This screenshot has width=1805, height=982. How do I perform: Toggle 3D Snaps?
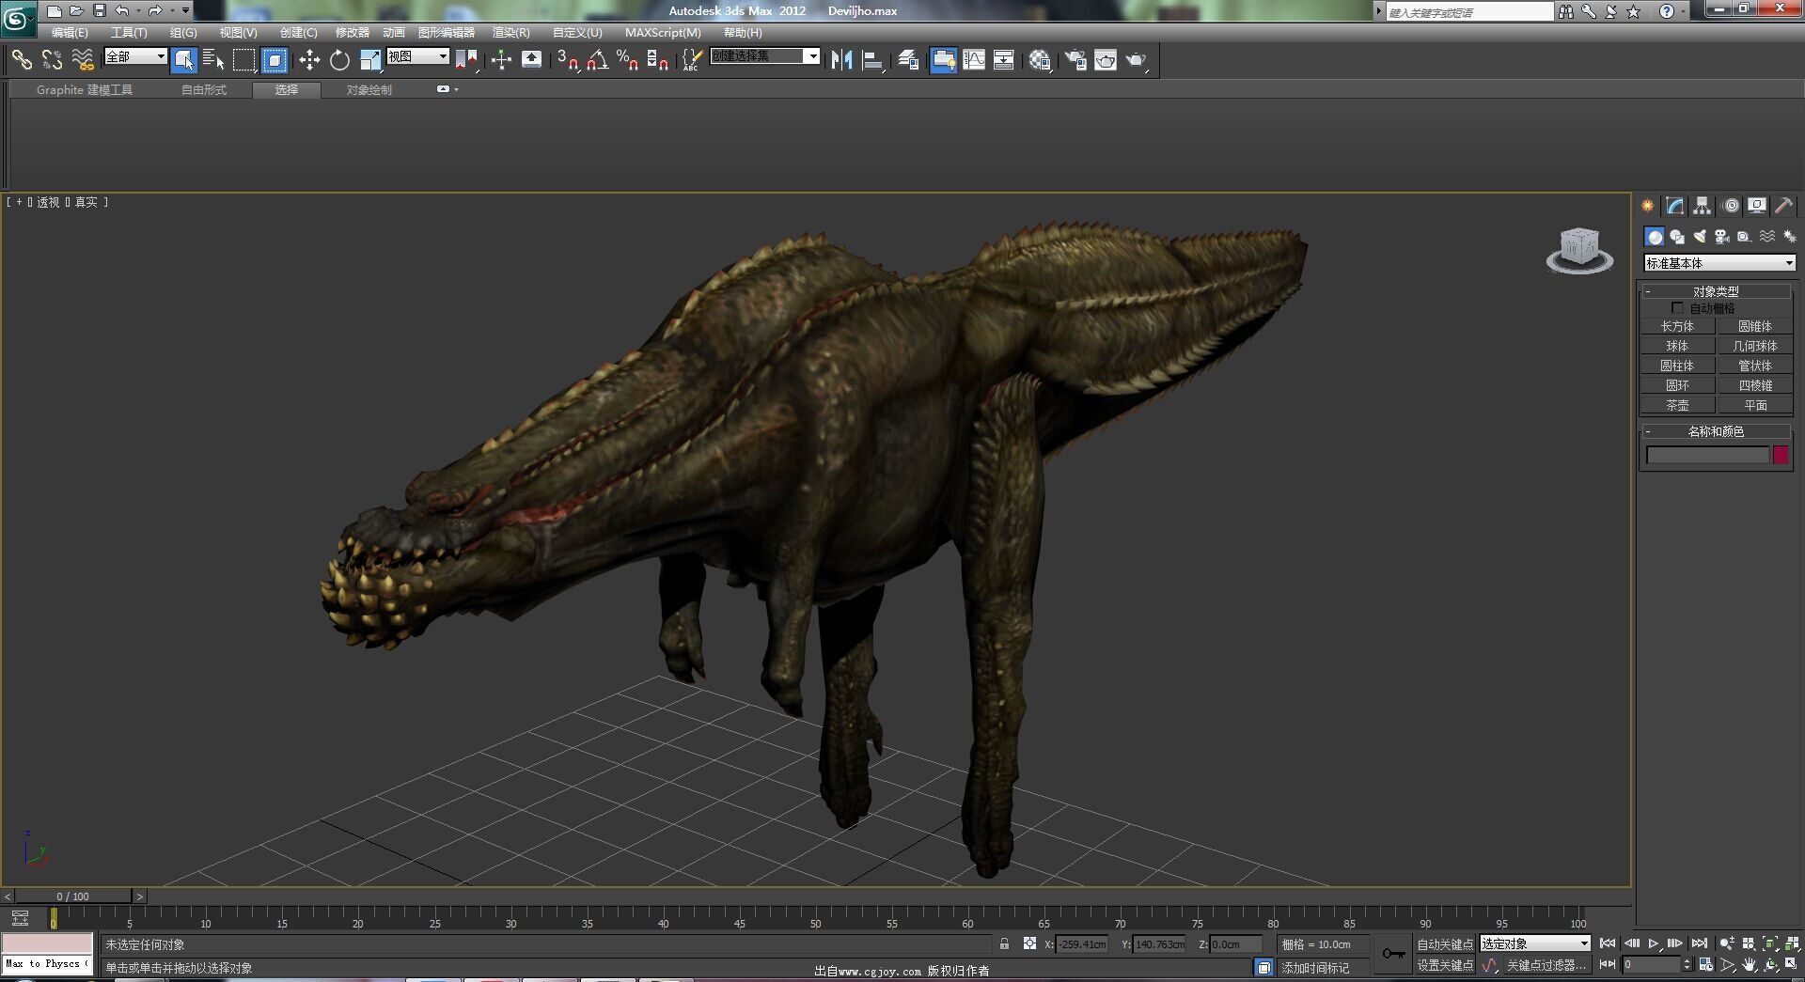[567, 60]
